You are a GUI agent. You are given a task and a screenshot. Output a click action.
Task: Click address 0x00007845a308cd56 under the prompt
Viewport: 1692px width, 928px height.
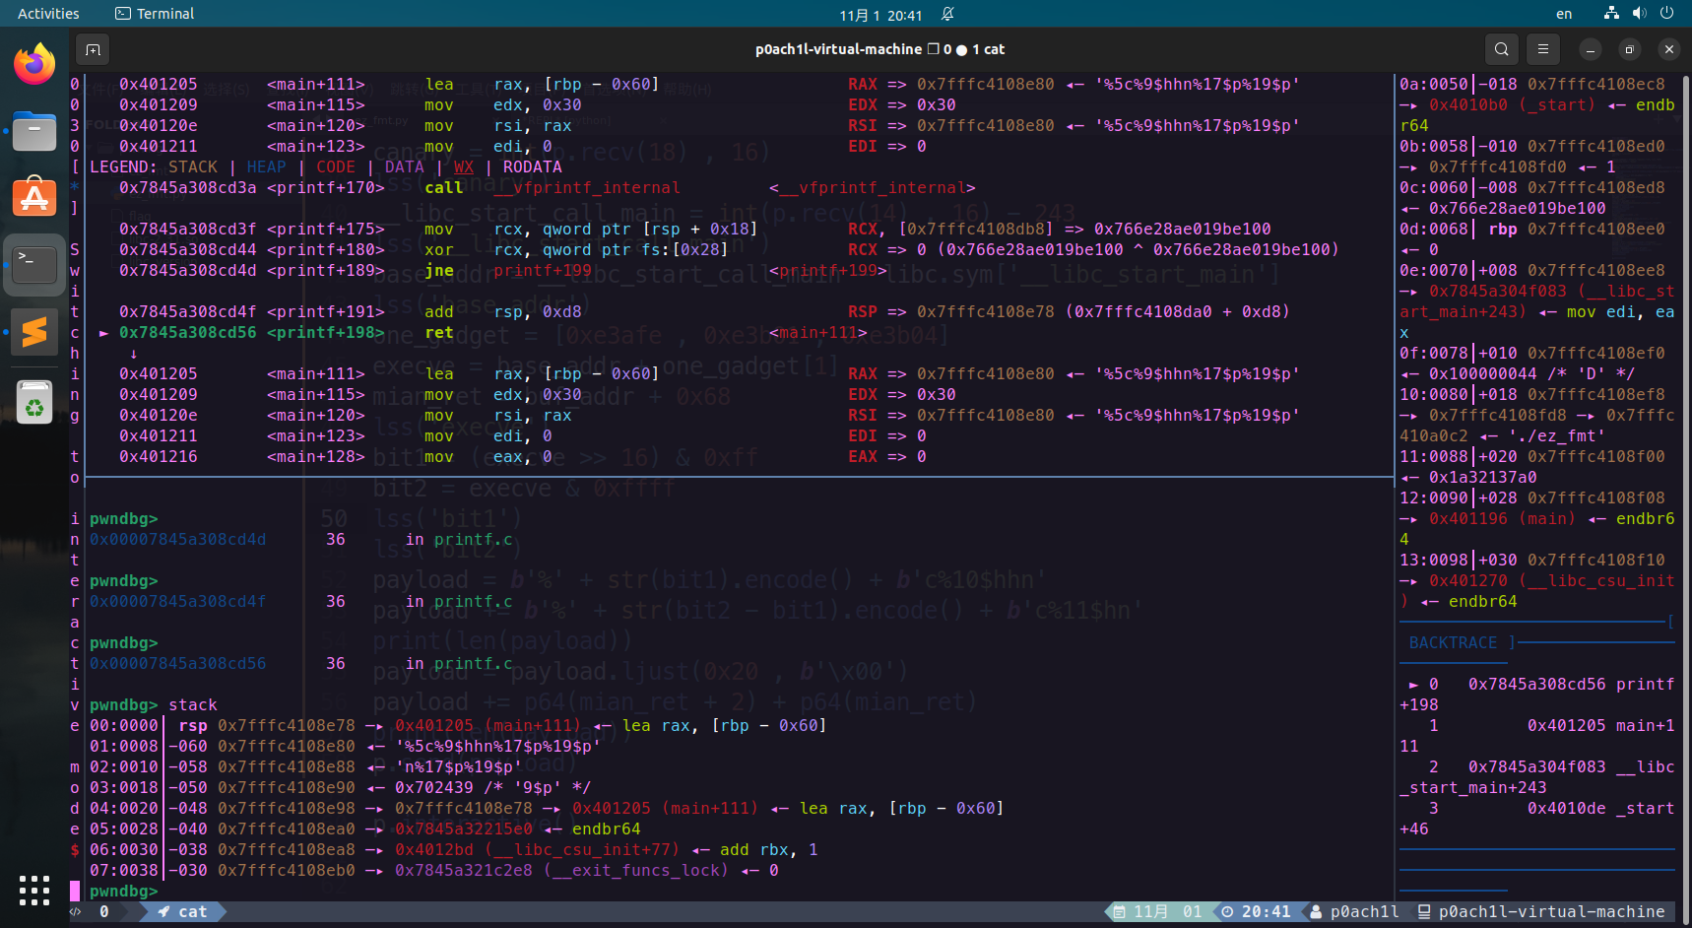point(177,664)
